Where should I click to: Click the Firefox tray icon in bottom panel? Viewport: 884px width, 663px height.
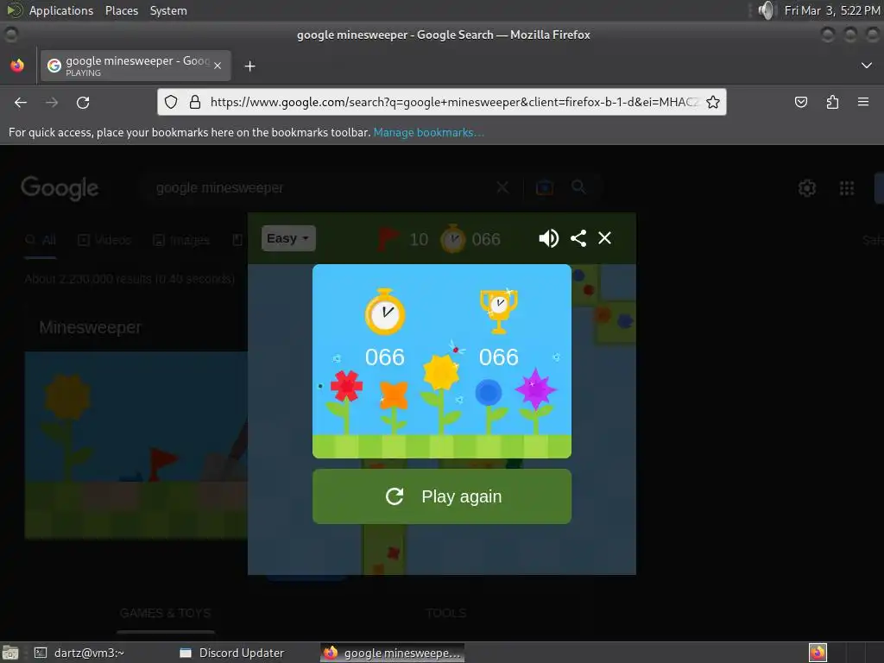click(x=818, y=653)
